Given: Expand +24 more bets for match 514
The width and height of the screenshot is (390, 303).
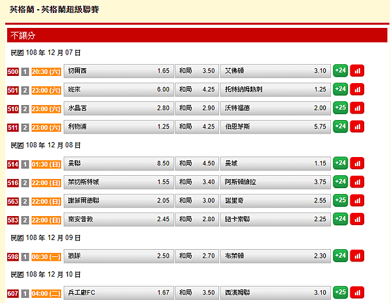Looking at the screenshot, I should tap(340, 164).
